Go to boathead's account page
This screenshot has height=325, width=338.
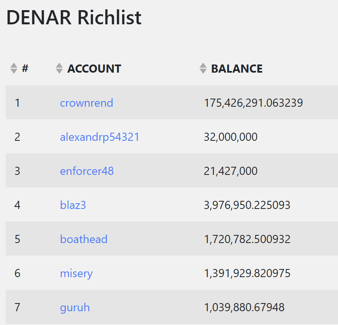tap(84, 239)
